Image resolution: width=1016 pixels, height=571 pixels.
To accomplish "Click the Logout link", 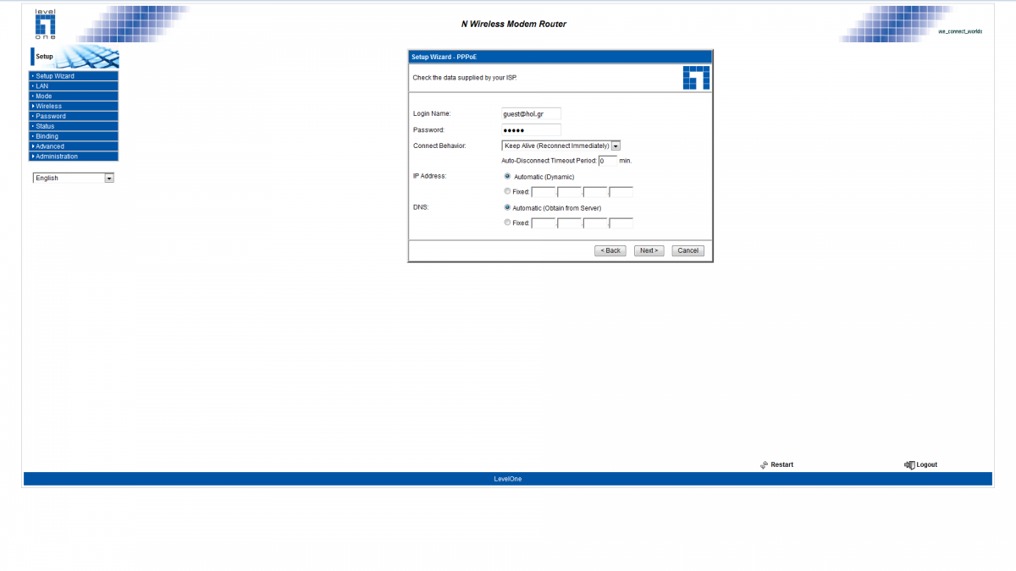I will click(927, 464).
